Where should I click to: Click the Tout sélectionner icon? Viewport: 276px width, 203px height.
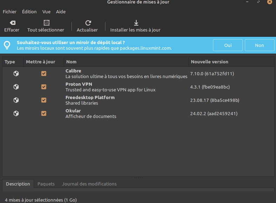coord(46,23)
